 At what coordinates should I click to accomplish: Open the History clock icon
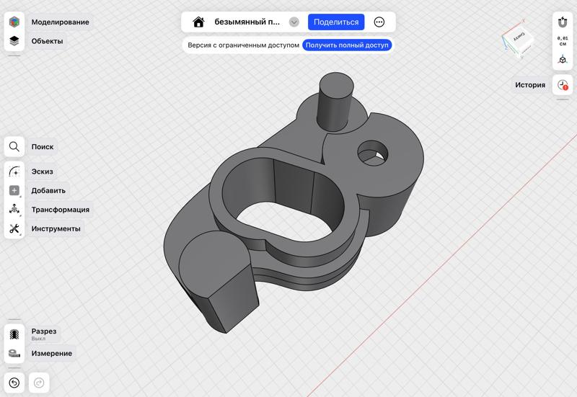coord(563,85)
